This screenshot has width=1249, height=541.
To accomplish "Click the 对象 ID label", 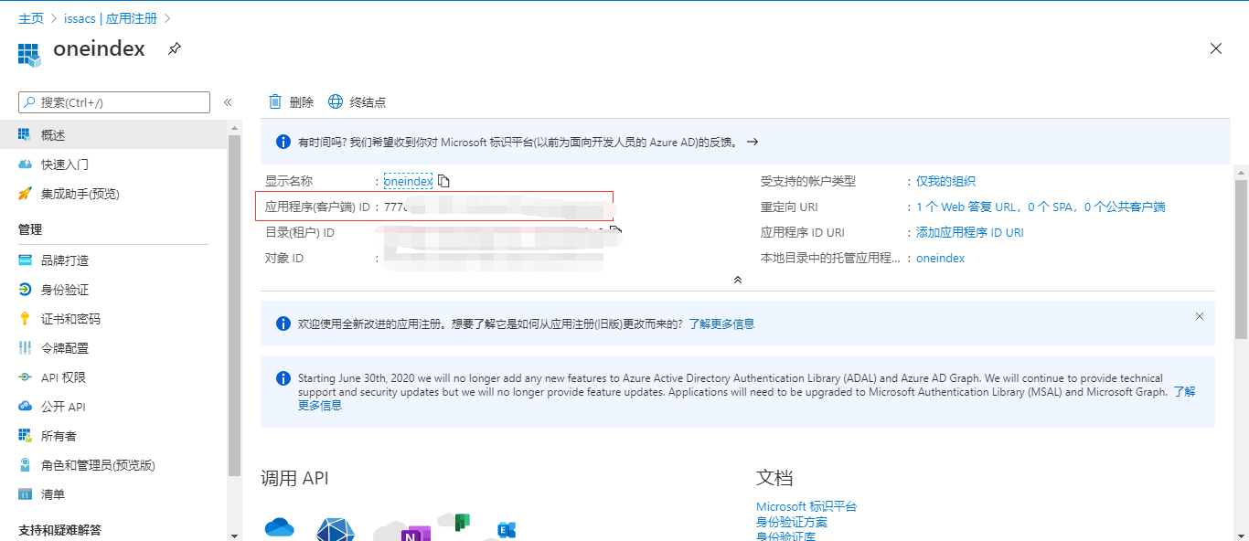I will (284, 258).
